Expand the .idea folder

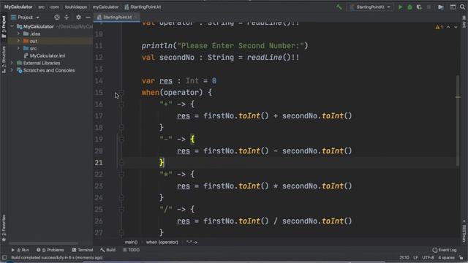click(x=18, y=34)
